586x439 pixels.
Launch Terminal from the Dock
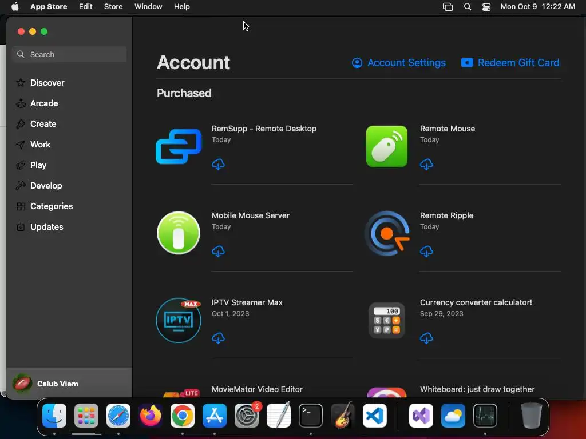[311, 416]
